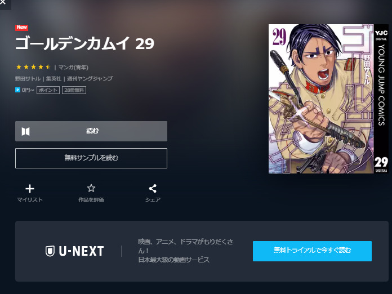
Task: Click the blue P point icon
Action: [x=17, y=90]
